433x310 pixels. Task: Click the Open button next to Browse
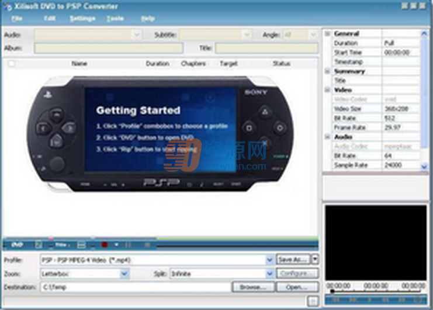(297, 287)
